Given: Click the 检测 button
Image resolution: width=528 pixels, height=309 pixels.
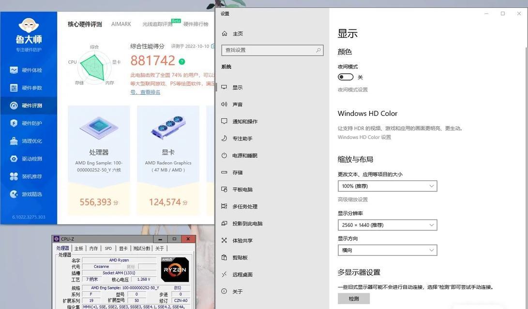Looking at the screenshot, I should click(354, 298).
